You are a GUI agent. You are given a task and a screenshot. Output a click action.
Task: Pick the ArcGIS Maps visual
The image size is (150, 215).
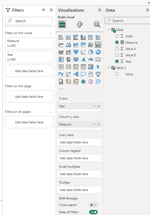pyautogui.click(x=83, y=82)
